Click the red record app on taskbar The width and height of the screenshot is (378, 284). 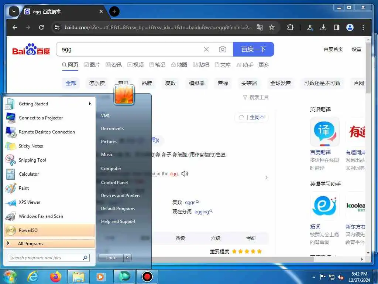[x=147, y=277]
